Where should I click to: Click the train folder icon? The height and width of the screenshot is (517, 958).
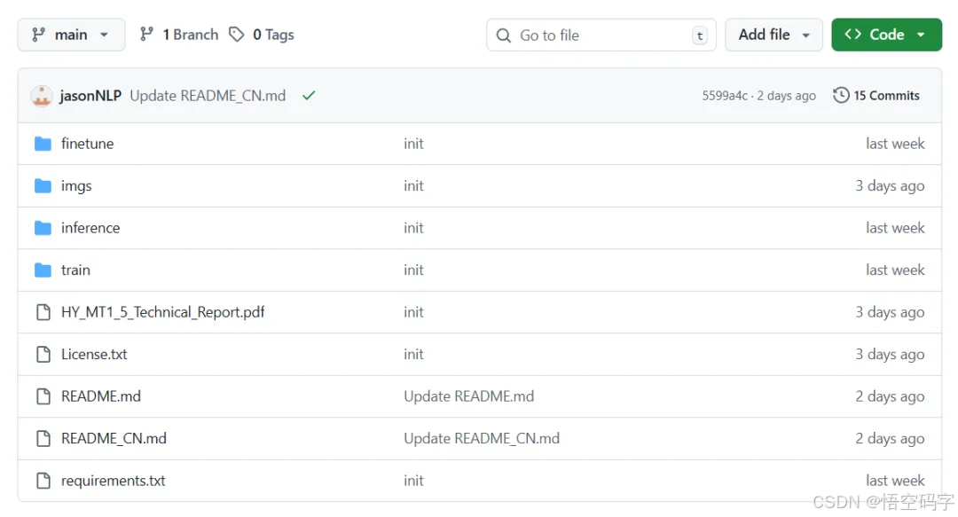[x=43, y=270]
